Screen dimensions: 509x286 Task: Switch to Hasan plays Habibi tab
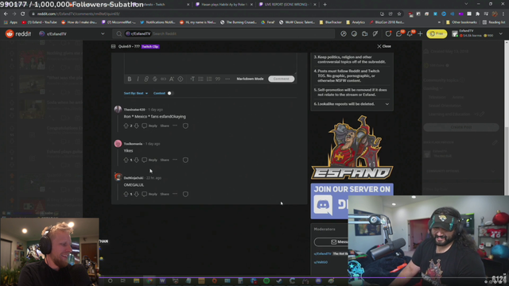(x=224, y=5)
